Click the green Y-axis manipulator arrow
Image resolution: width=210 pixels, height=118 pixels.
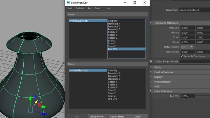pyautogui.click(x=31, y=98)
